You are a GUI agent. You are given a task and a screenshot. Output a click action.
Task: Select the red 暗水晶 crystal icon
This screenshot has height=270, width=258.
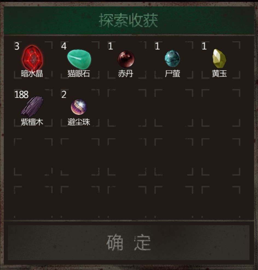click(x=32, y=58)
